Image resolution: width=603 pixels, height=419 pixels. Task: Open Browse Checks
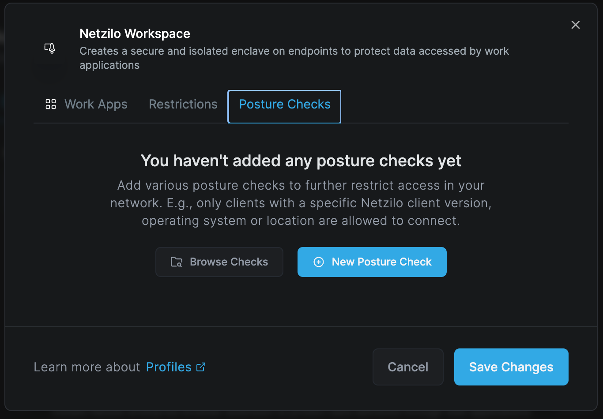pyautogui.click(x=219, y=262)
